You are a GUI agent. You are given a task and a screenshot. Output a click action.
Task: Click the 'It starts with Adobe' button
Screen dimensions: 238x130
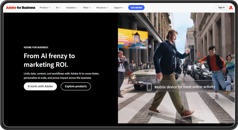tap(40, 86)
